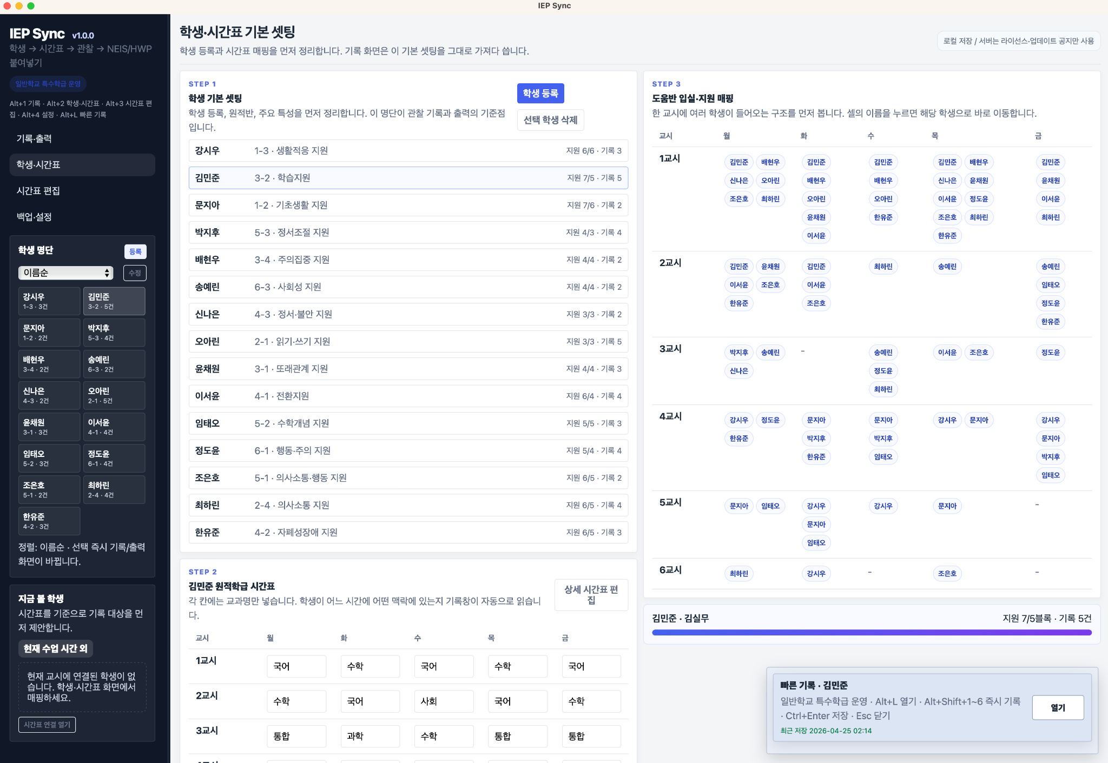Select 송예린 chip in 3교시 Monday cell
Screen dimensions: 1108x763
pos(771,352)
